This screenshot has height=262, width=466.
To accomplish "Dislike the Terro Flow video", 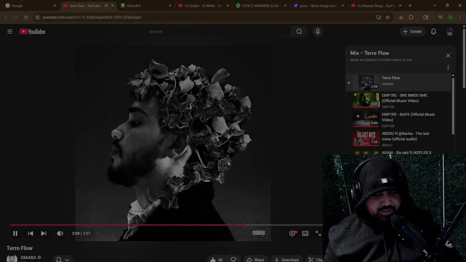I will point(234,259).
